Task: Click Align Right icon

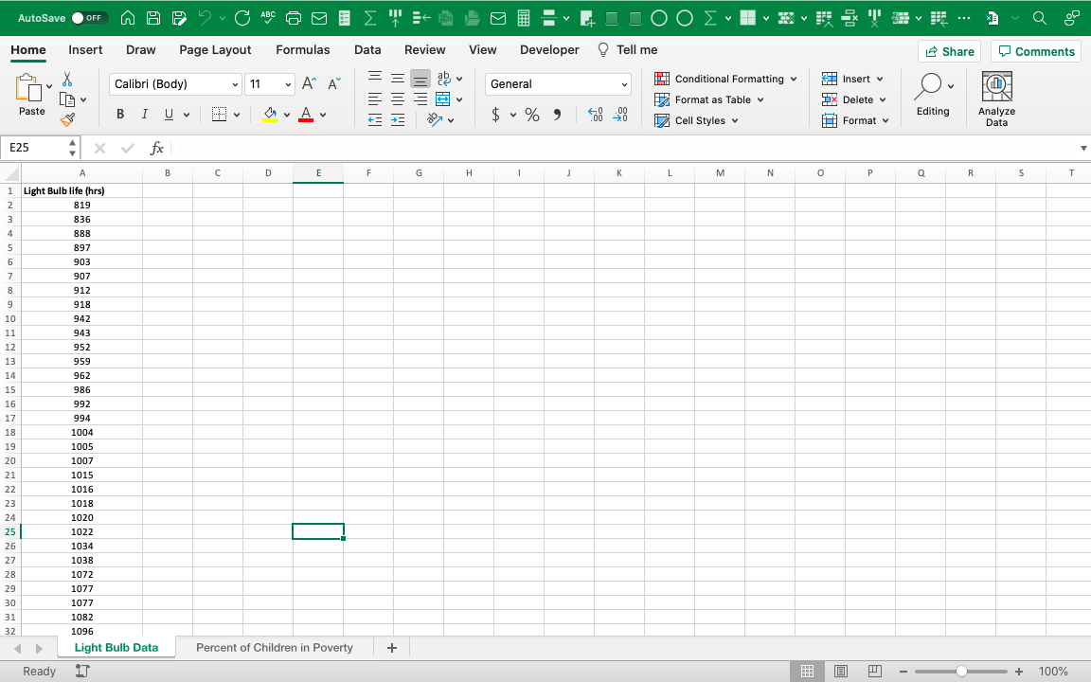Action: (420, 99)
